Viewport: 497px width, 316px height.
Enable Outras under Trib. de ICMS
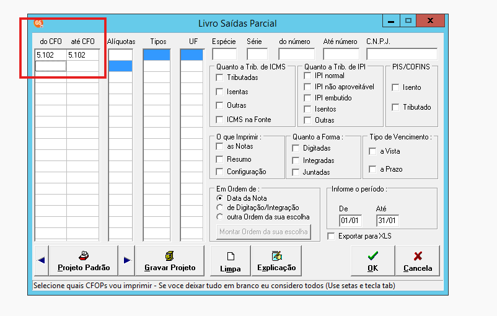[219, 105]
